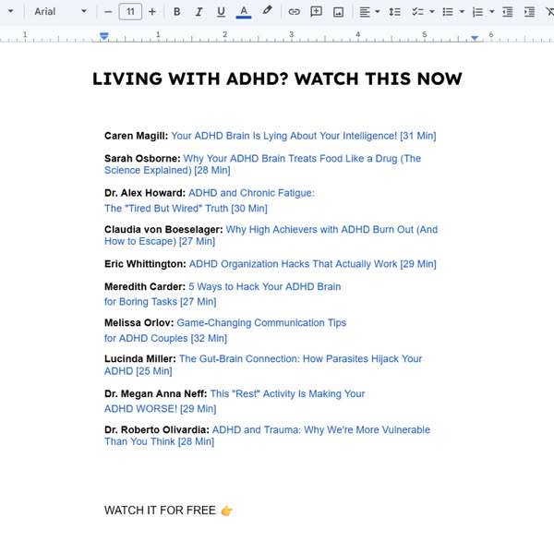Open the alignment options dropdown arrow
The height and width of the screenshot is (554, 554).
tap(378, 12)
